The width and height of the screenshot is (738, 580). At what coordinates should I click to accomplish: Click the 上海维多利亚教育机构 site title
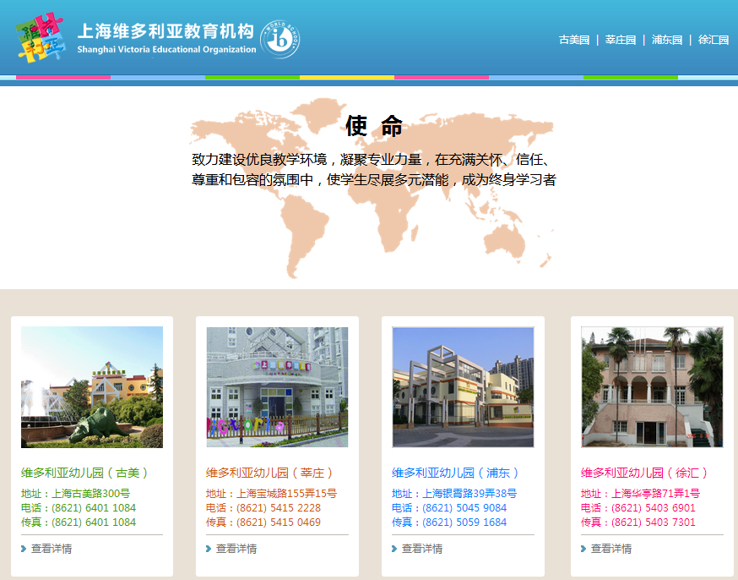(x=166, y=31)
